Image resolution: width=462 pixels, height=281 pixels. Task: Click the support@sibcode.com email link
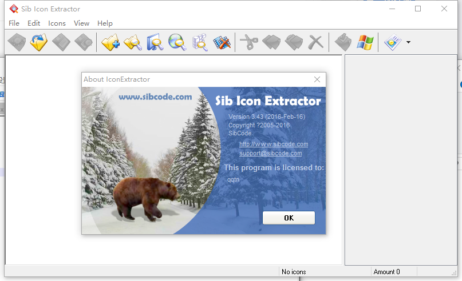270,153
